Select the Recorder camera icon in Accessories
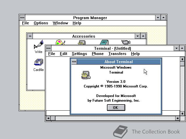The height and width of the screenshot is (139, 186). click(x=126, y=42)
